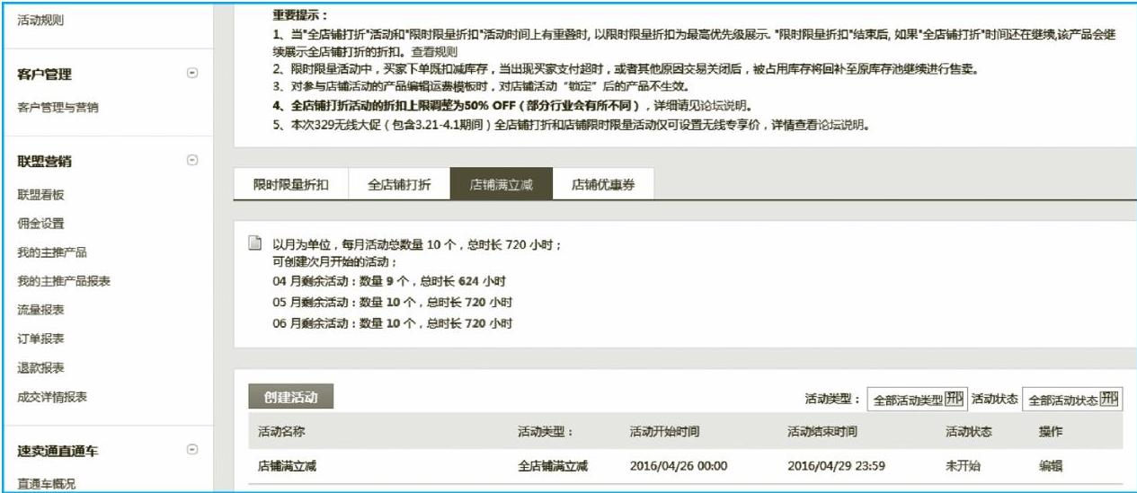Image resolution: width=1137 pixels, height=493 pixels.
Task: Open 活动规则 in the sidebar
Action: coord(41,20)
